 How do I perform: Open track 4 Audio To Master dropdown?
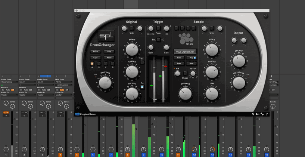point(64,95)
